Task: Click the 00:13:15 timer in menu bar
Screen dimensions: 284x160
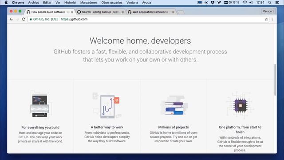Action: click(x=232, y=3)
